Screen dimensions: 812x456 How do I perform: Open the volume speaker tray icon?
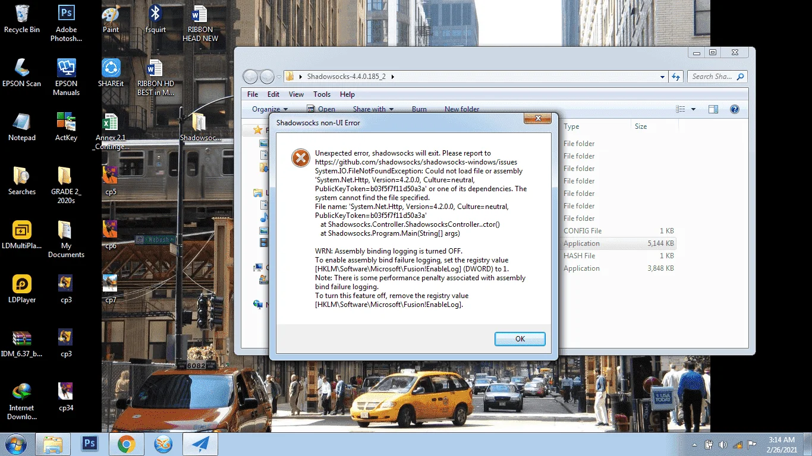tap(723, 445)
